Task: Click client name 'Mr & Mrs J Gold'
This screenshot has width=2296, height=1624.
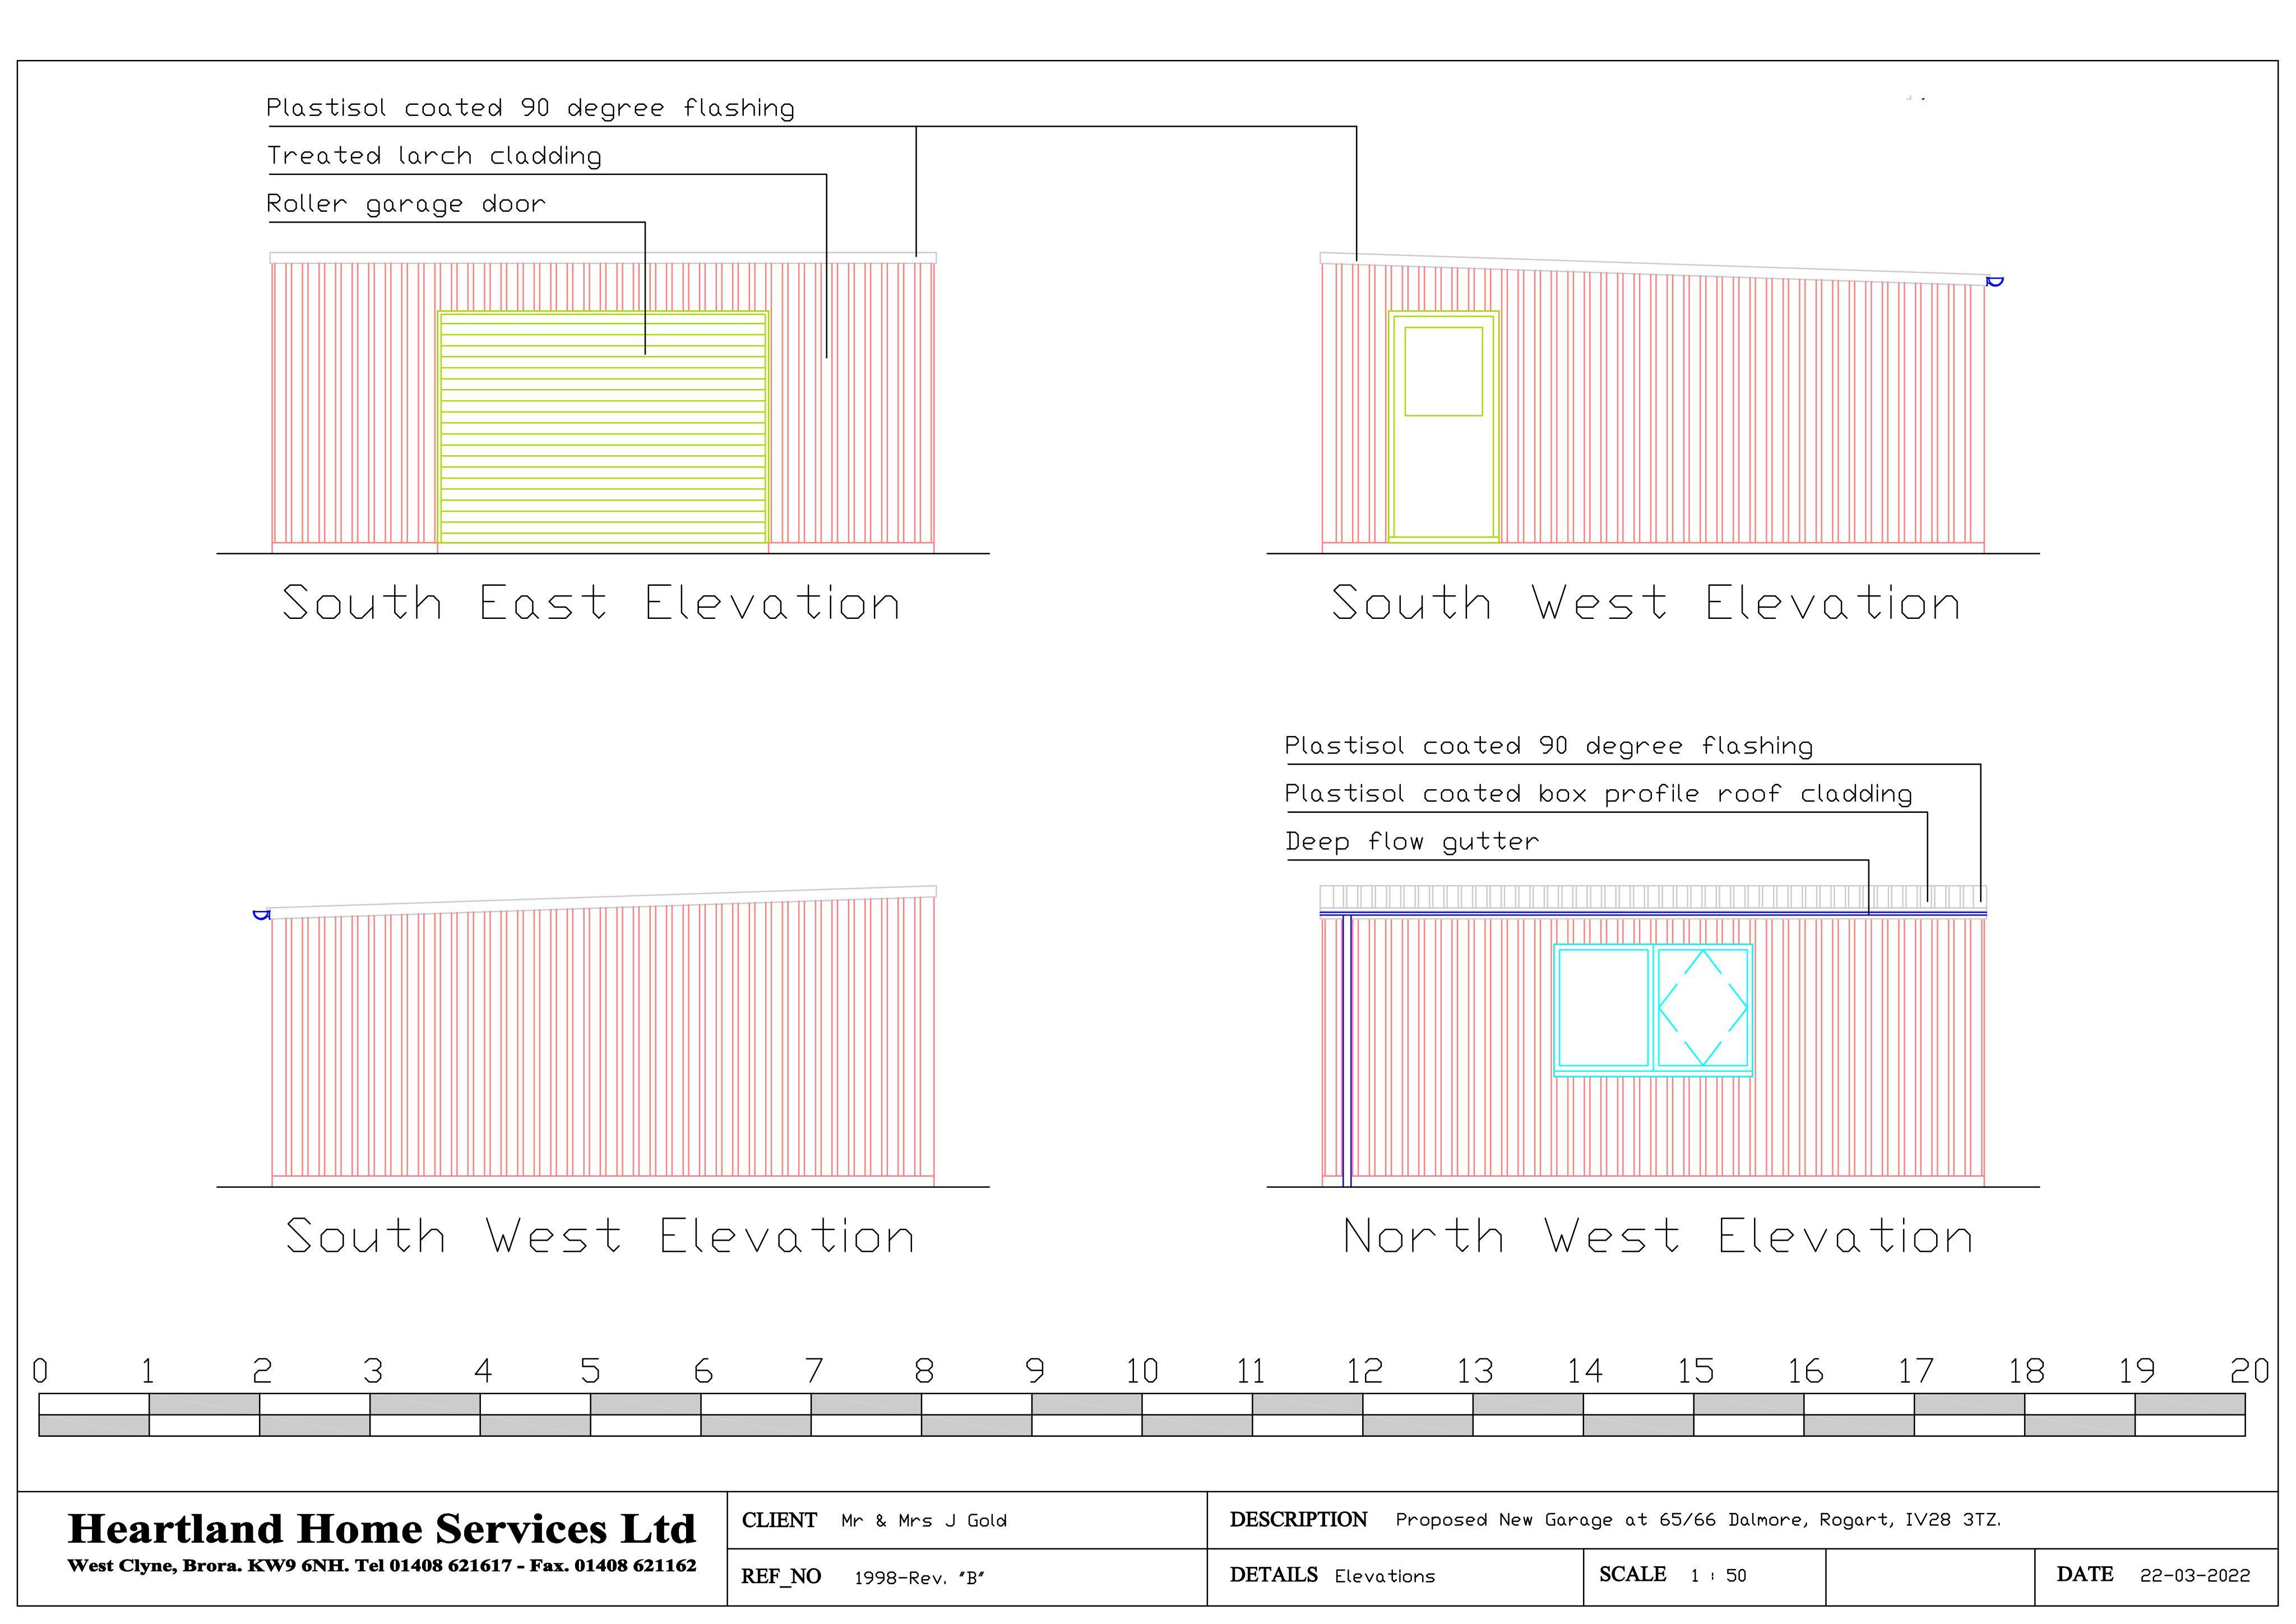Action: [x=924, y=1521]
